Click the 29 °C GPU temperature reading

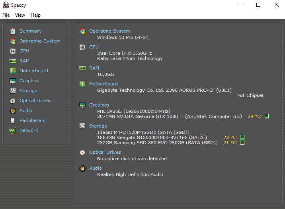coord(254,116)
